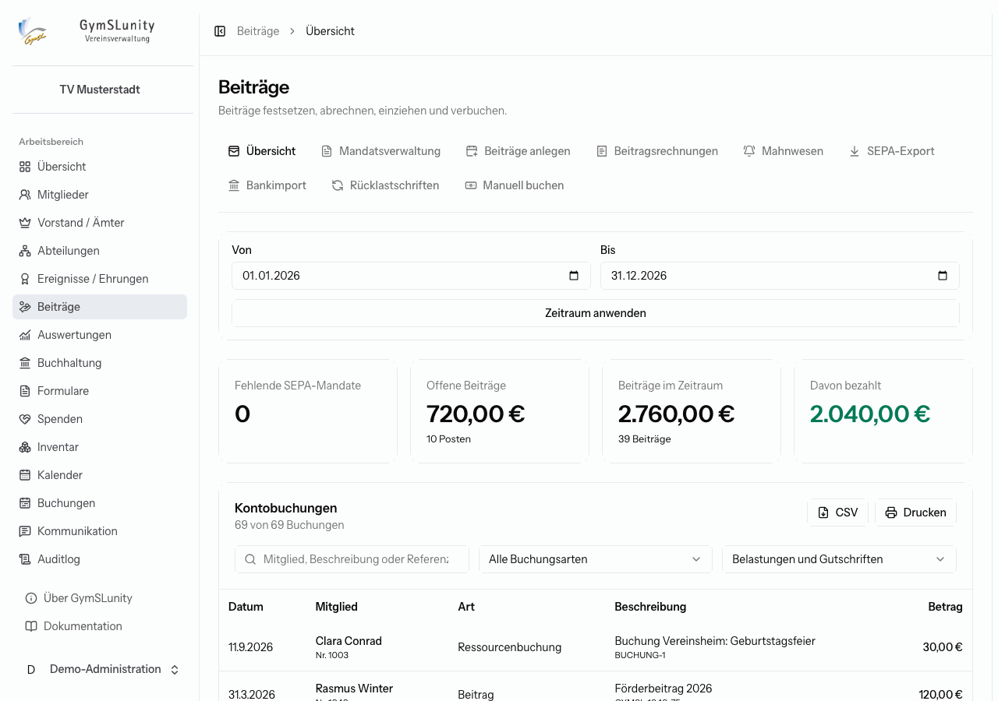Click the Buchungen calendar-check icon

click(25, 503)
